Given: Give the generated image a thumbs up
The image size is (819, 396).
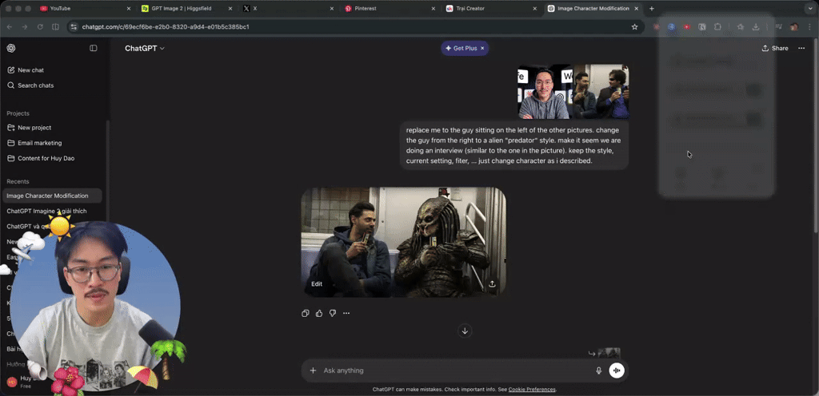Looking at the screenshot, I should (x=319, y=313).
